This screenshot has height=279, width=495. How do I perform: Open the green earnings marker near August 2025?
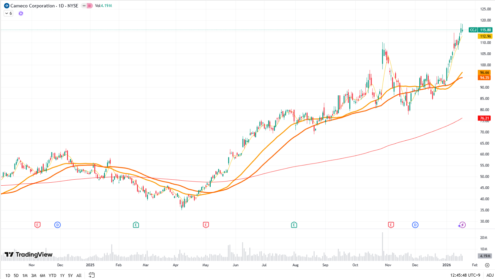coord(294,225)
